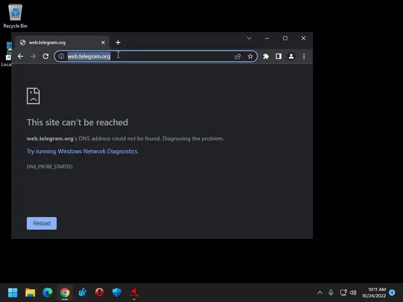Close the web.telegram.org tab
The image size is (403, 302).
point(103,42)
